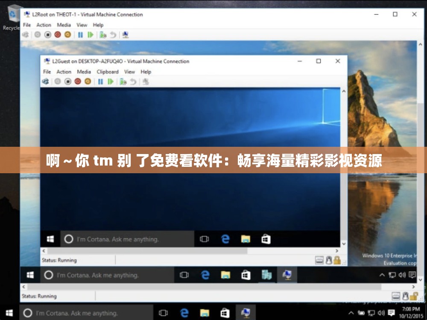Open the Action menu in the L2Root window
Screen dimensions: 427x320
44,25
